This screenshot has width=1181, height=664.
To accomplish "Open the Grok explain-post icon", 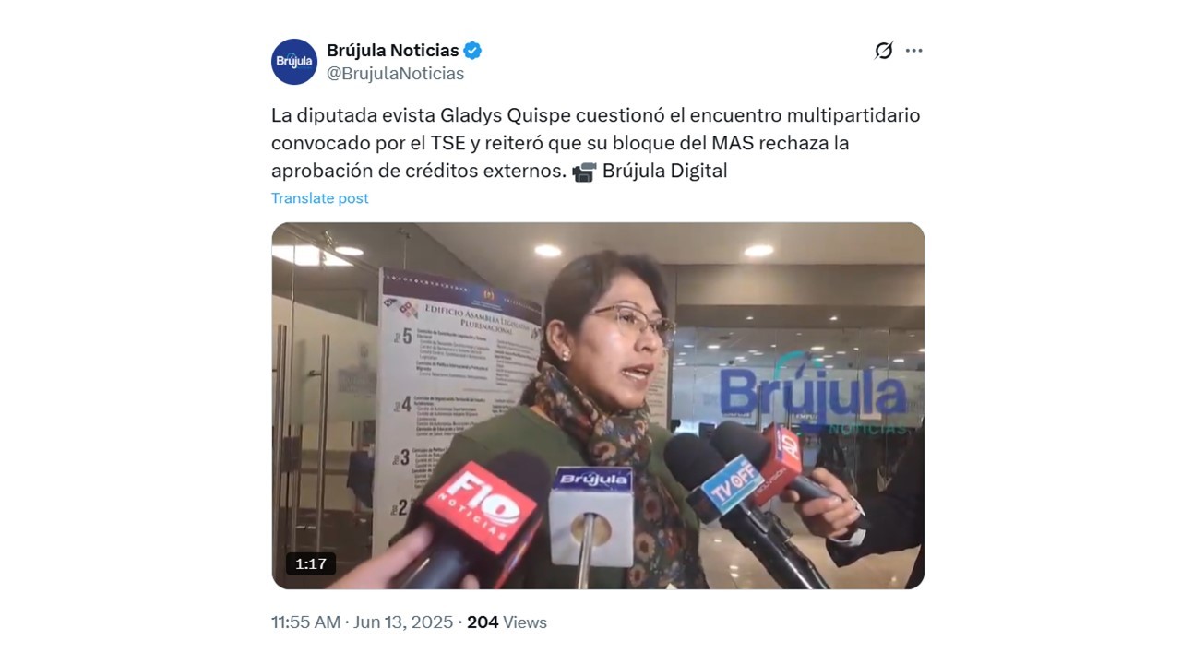I will tap(884, 51).
